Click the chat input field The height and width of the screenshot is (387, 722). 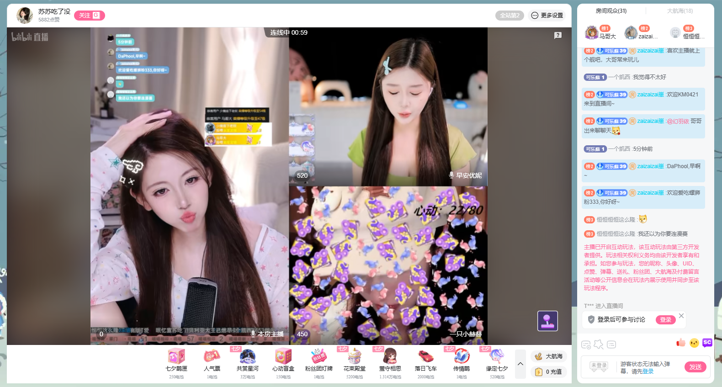(646, 367)
